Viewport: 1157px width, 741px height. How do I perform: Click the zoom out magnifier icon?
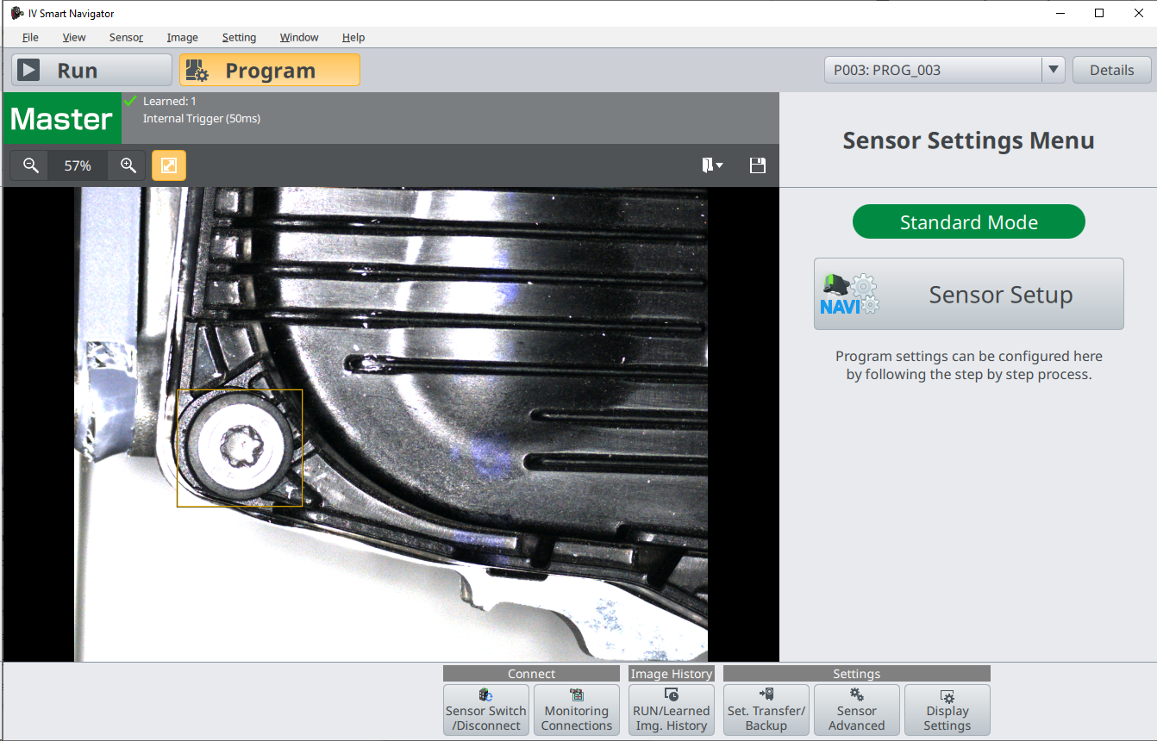click(x=31, y=165)
